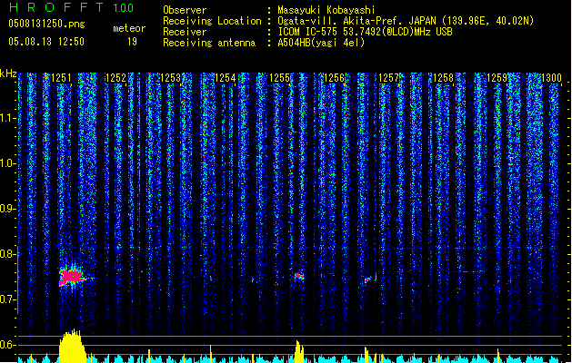The image size is (572, 363).
Task: Click the large yellow power peak near 1251
Action: click(x=72, y=346)
